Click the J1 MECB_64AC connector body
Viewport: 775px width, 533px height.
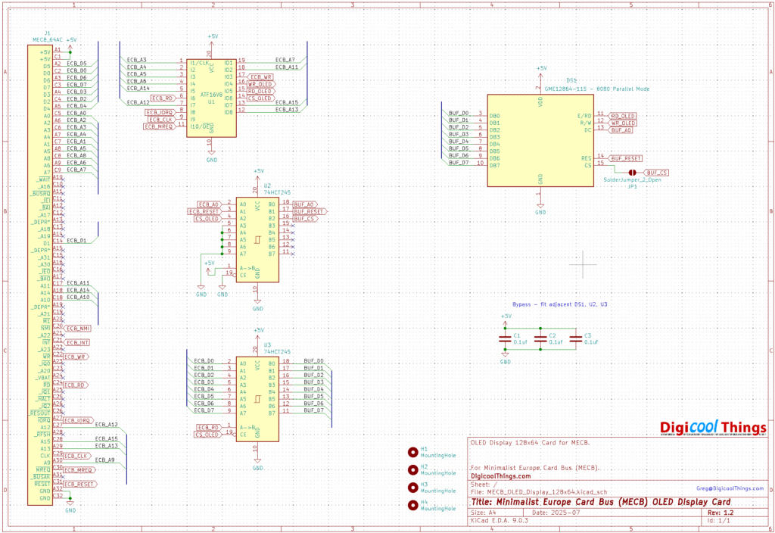[x=41, y=273]
